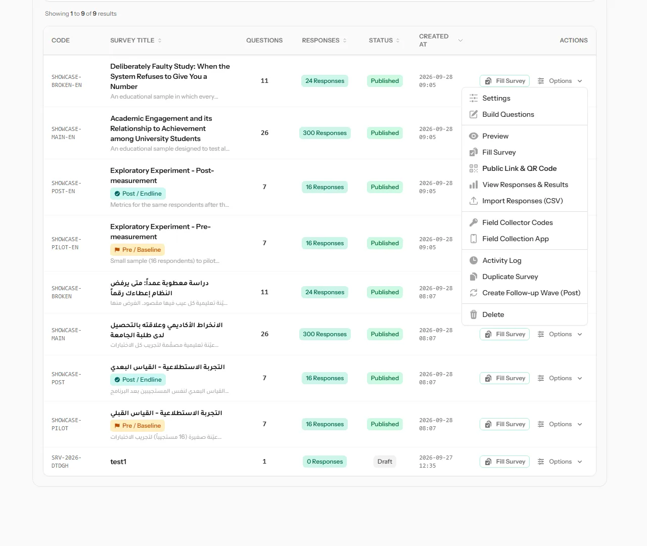
Task: Click the Build Questions pencil icon
Action: point(474,114)
